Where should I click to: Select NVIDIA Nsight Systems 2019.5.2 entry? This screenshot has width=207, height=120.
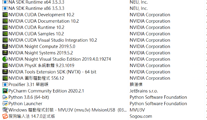pos(41,53)
